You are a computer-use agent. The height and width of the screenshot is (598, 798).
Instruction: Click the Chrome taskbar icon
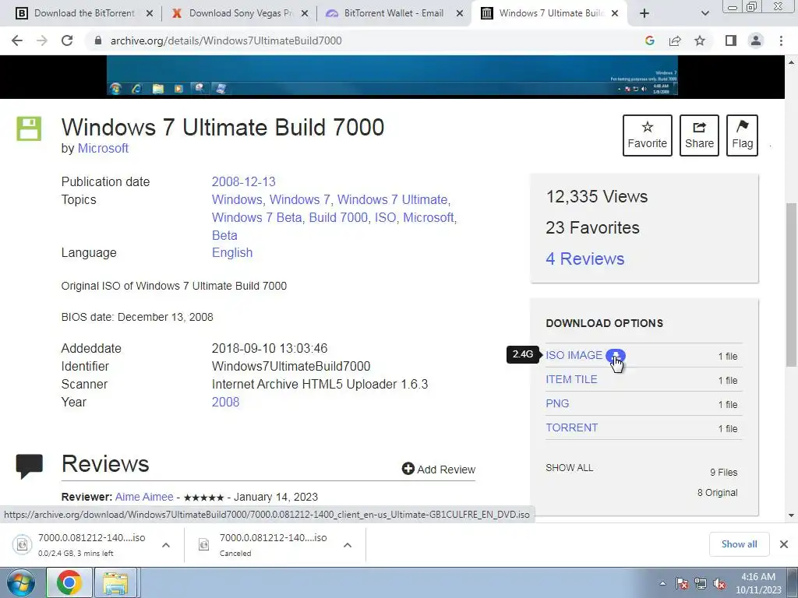coord(69,582)
